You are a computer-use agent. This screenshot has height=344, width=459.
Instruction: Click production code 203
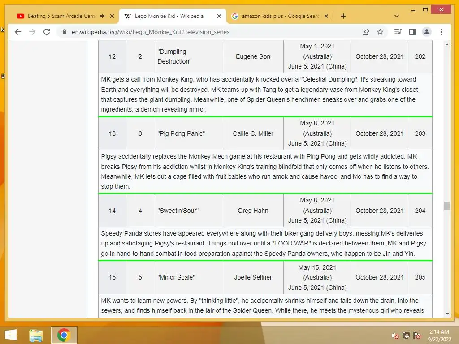coord(420,133)
